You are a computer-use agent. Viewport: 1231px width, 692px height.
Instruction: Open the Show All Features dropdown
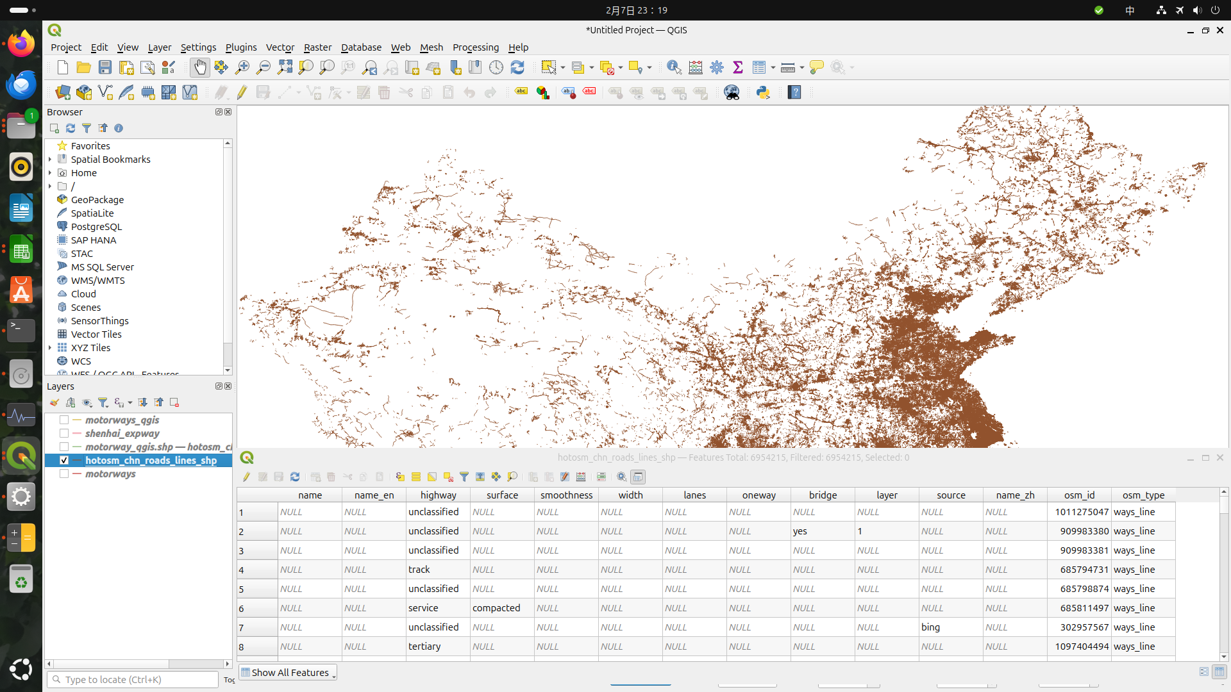coord(289,672)
